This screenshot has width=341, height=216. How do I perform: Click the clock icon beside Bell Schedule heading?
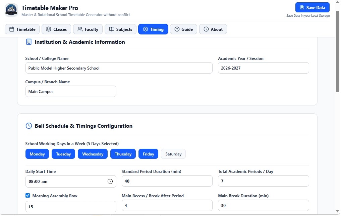pyautogui.click(x=29, y=126)
